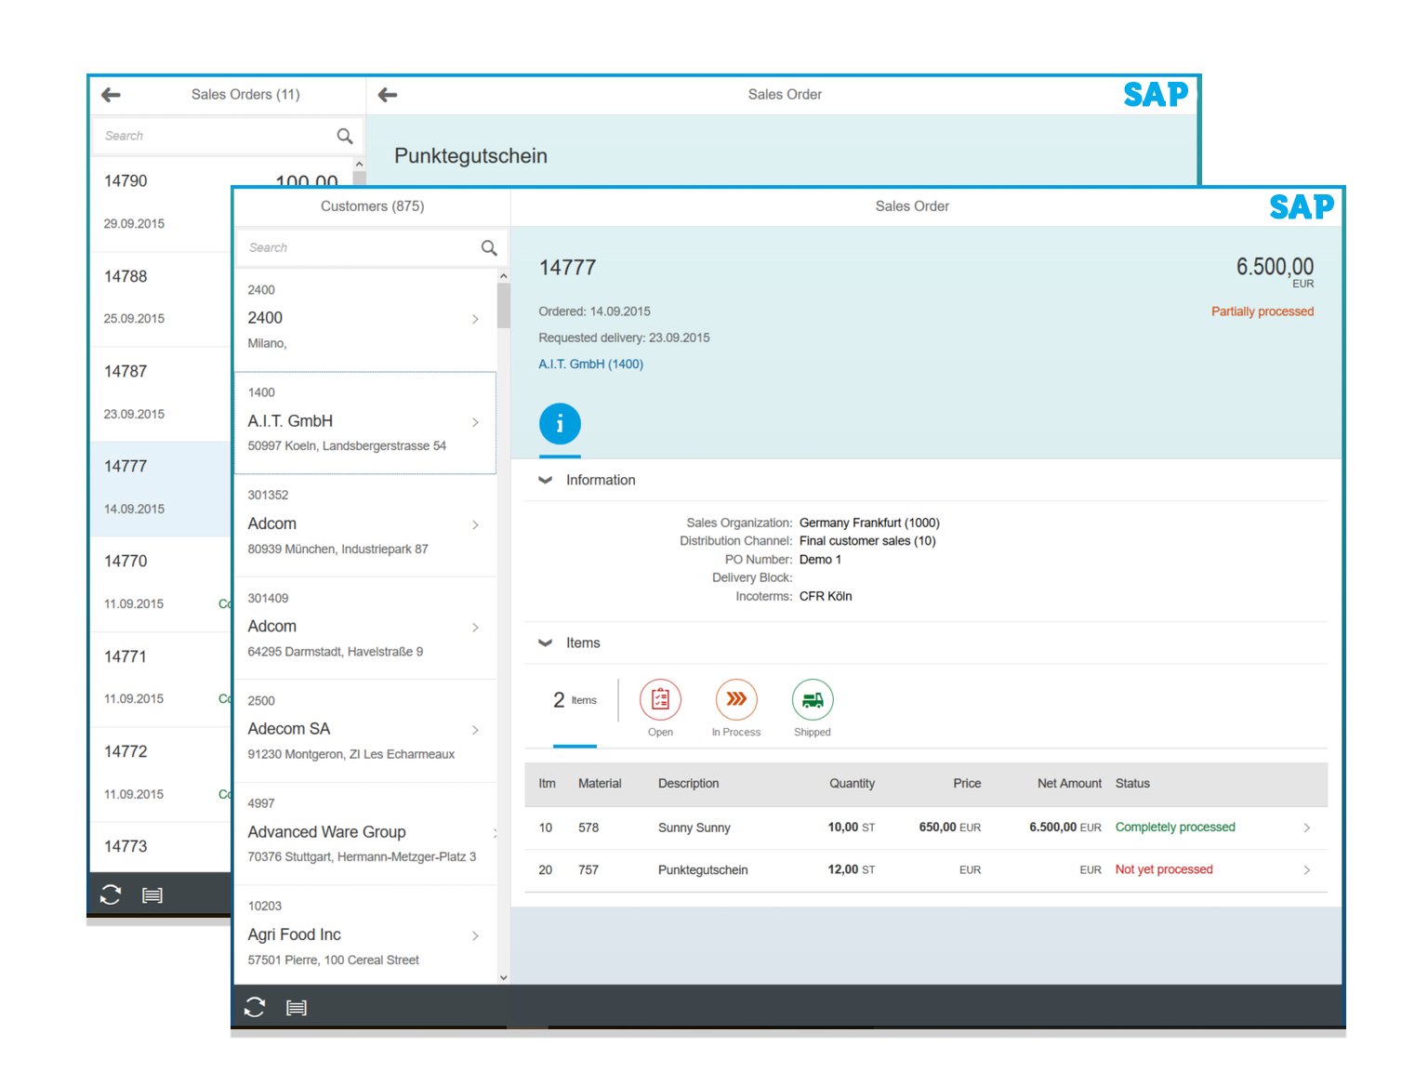
Task: Click search magnifier in Customers panel
Action: coord(489,247)
